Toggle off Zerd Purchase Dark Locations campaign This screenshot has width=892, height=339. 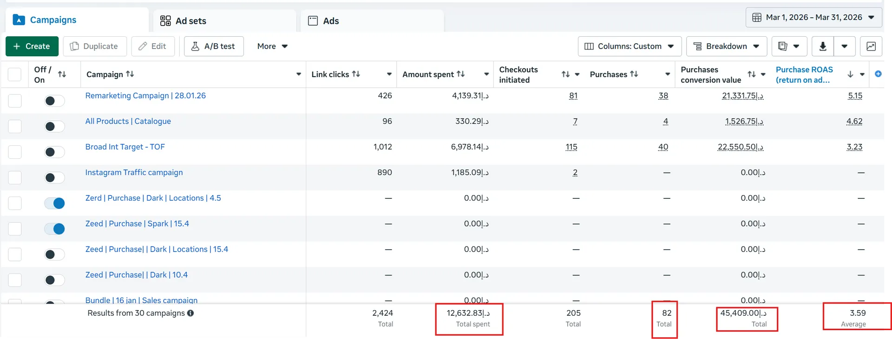click(54, 203)
